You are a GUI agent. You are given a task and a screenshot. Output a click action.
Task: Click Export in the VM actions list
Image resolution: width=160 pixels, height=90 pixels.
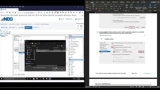coord(72,71)
